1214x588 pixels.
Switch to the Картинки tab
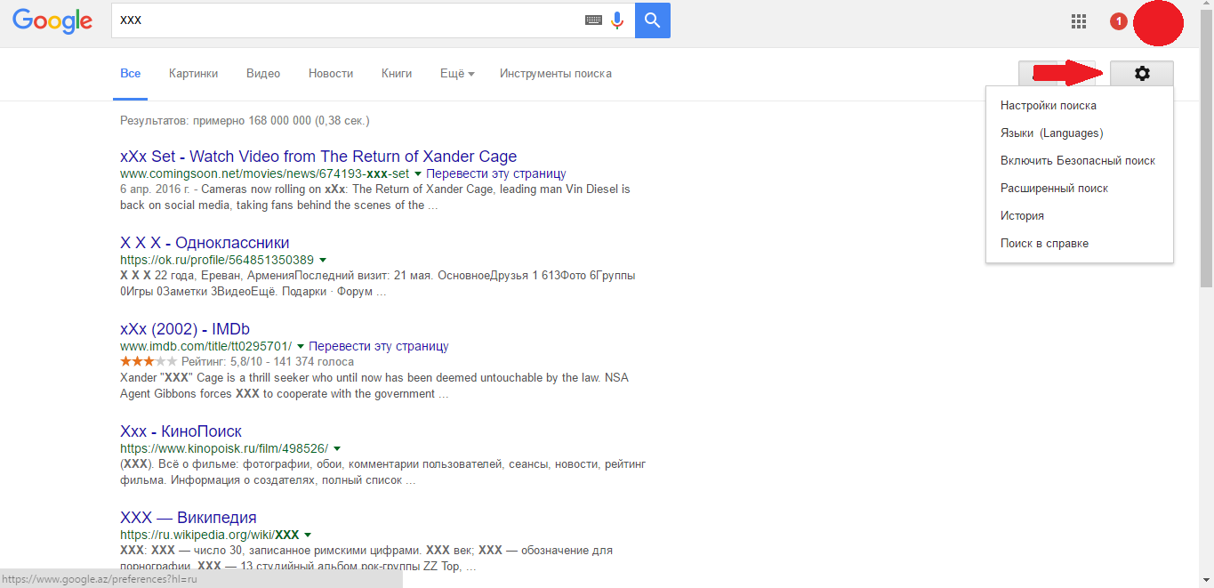pyautogui.click(x=194, y=74)
